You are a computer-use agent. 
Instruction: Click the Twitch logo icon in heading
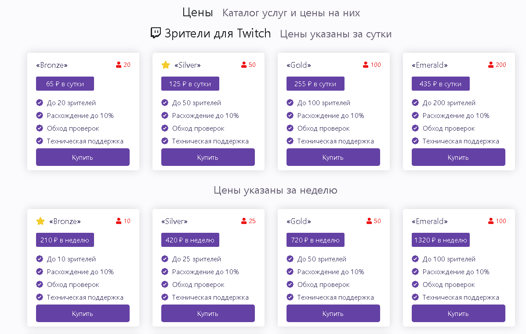pyautogui.click(x=156, y=33)
